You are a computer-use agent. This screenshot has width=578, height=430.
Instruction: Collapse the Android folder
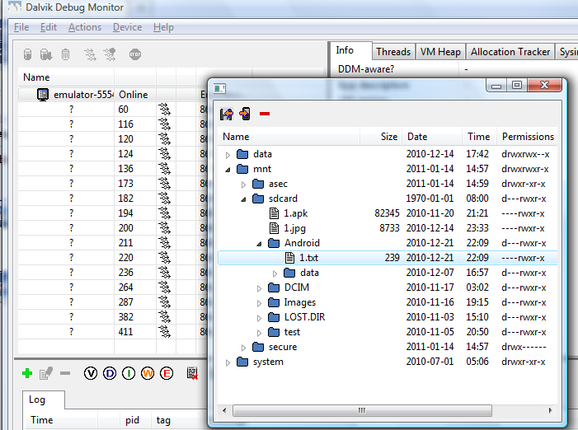(259, 244)
